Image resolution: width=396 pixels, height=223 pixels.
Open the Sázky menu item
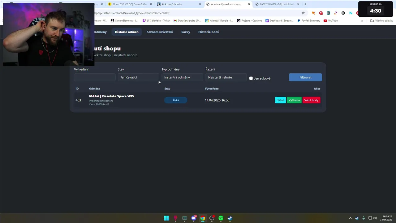(x=186, y=32)
